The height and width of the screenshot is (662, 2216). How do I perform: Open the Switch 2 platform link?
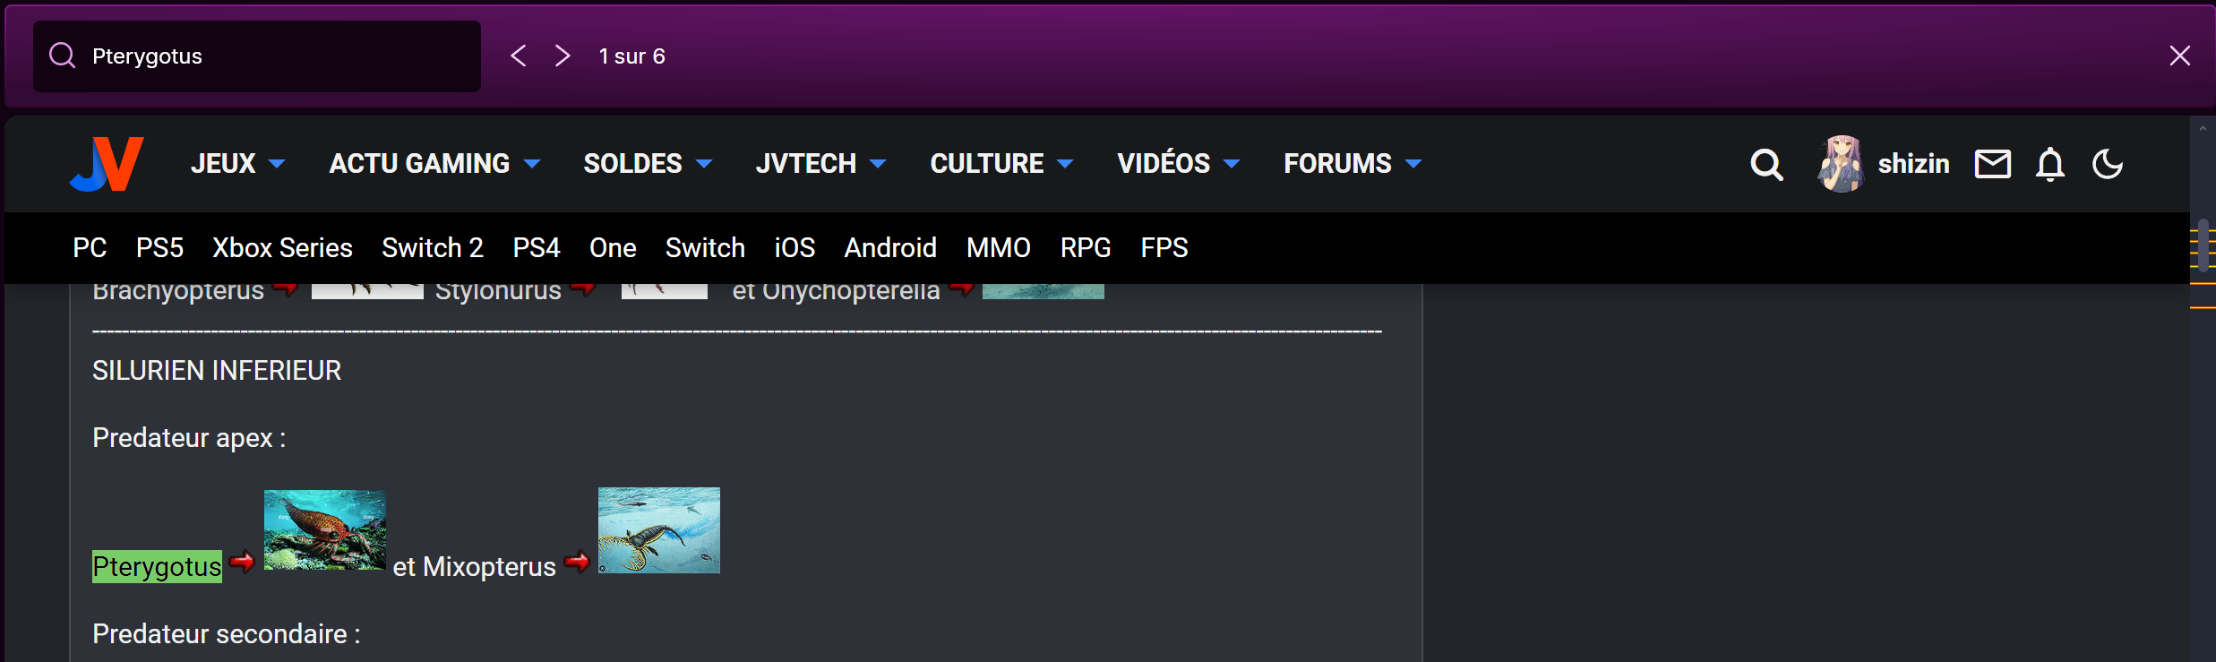[433, 248]
